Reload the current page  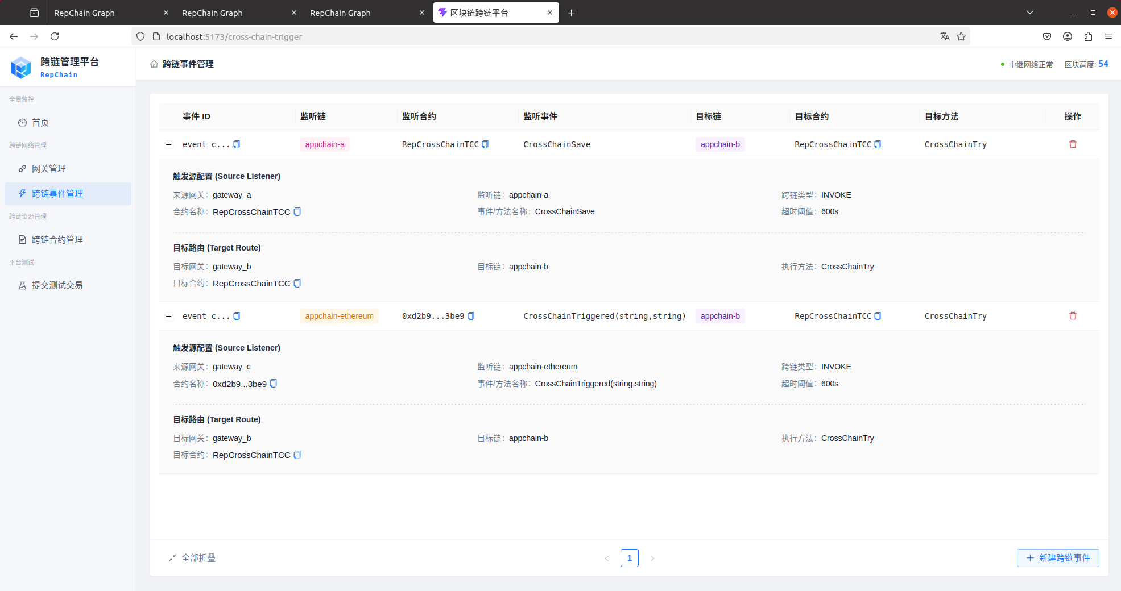55,36
